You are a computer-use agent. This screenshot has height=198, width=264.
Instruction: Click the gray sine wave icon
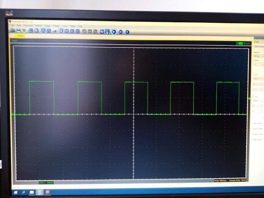tap(95, 31)
